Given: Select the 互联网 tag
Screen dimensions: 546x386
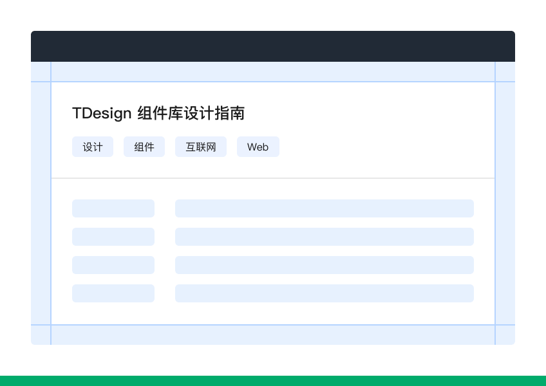Looking at the screenshot, I should [x=201, y=147].
